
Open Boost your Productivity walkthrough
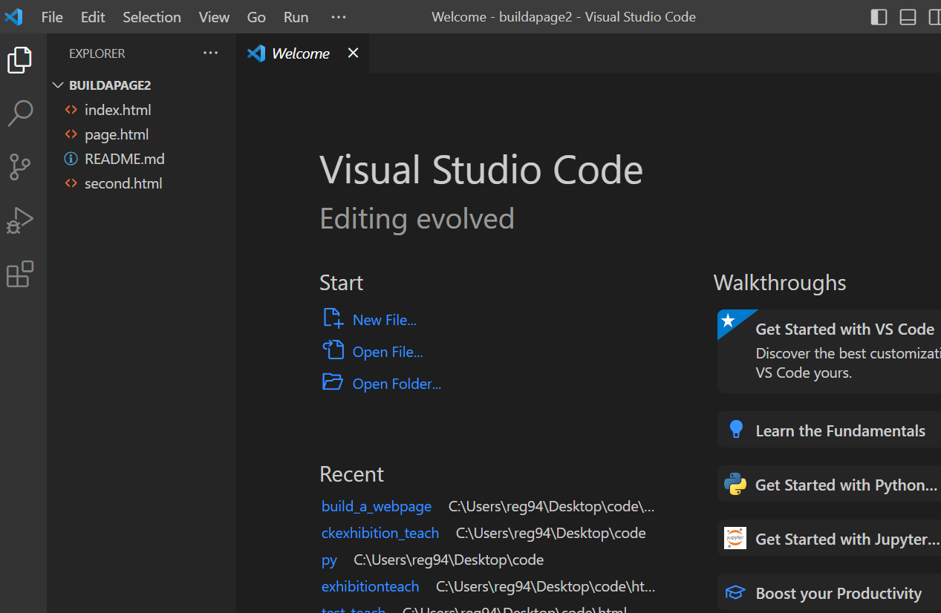pyautogui.click(x=829, y=593)
